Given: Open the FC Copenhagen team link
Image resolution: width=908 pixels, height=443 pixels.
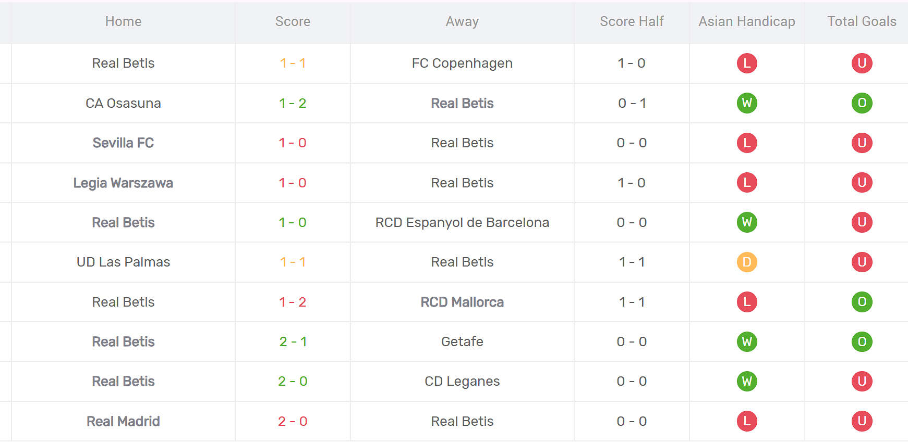Looking at the screenshot, I should coord(462,64).
